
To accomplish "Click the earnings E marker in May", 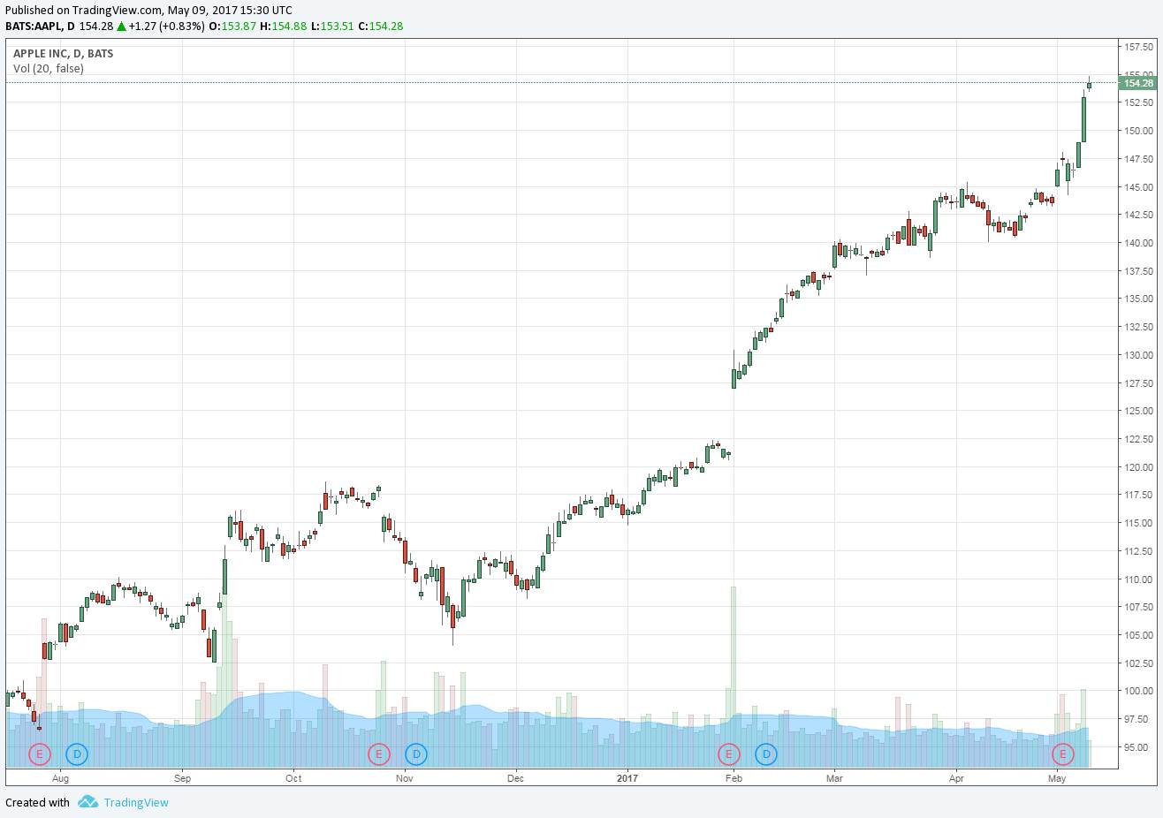I will (x=1062, y=754).
